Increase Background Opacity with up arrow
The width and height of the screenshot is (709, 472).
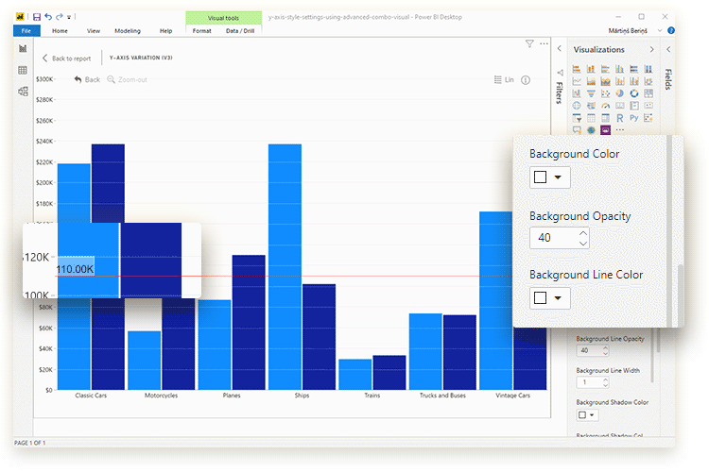tap(583, 233)
